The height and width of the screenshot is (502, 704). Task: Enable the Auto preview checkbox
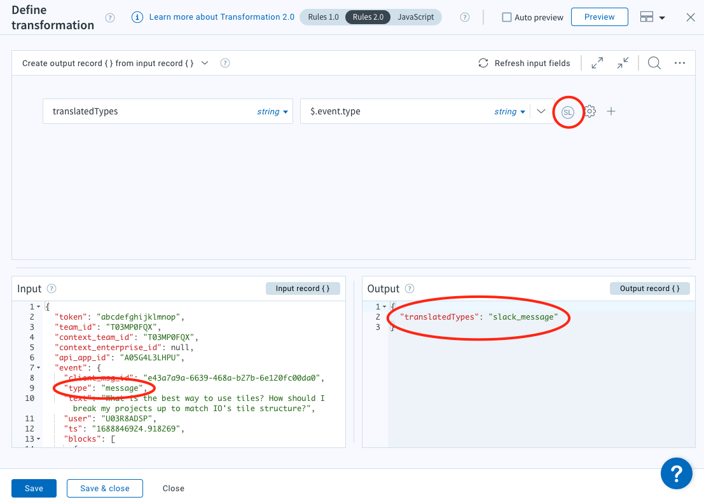[x=506, y=17]
